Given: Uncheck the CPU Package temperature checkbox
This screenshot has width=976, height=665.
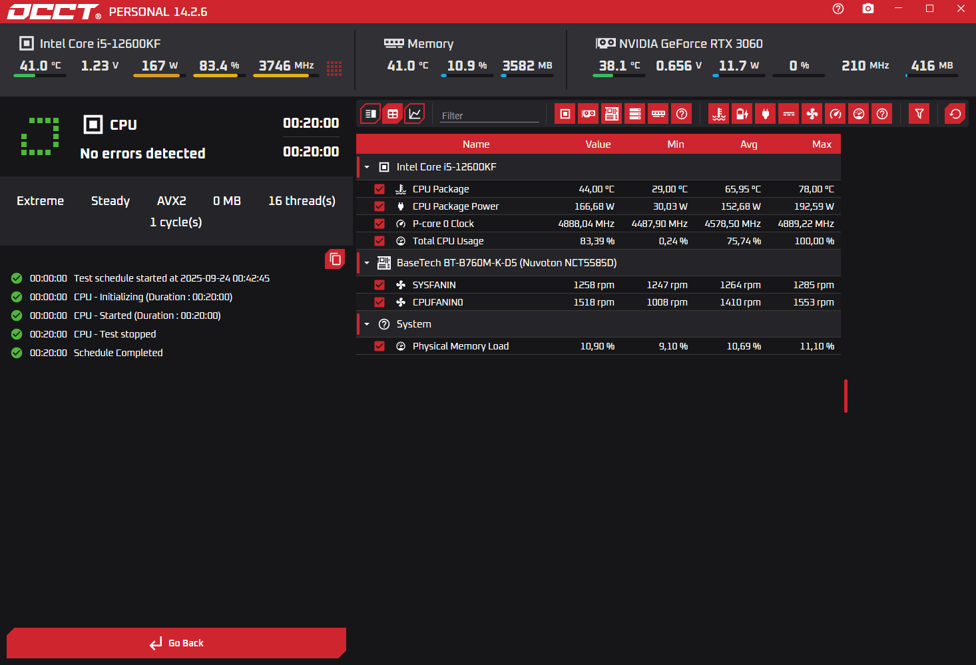Looking at the screenshot, I should point(379,189).
